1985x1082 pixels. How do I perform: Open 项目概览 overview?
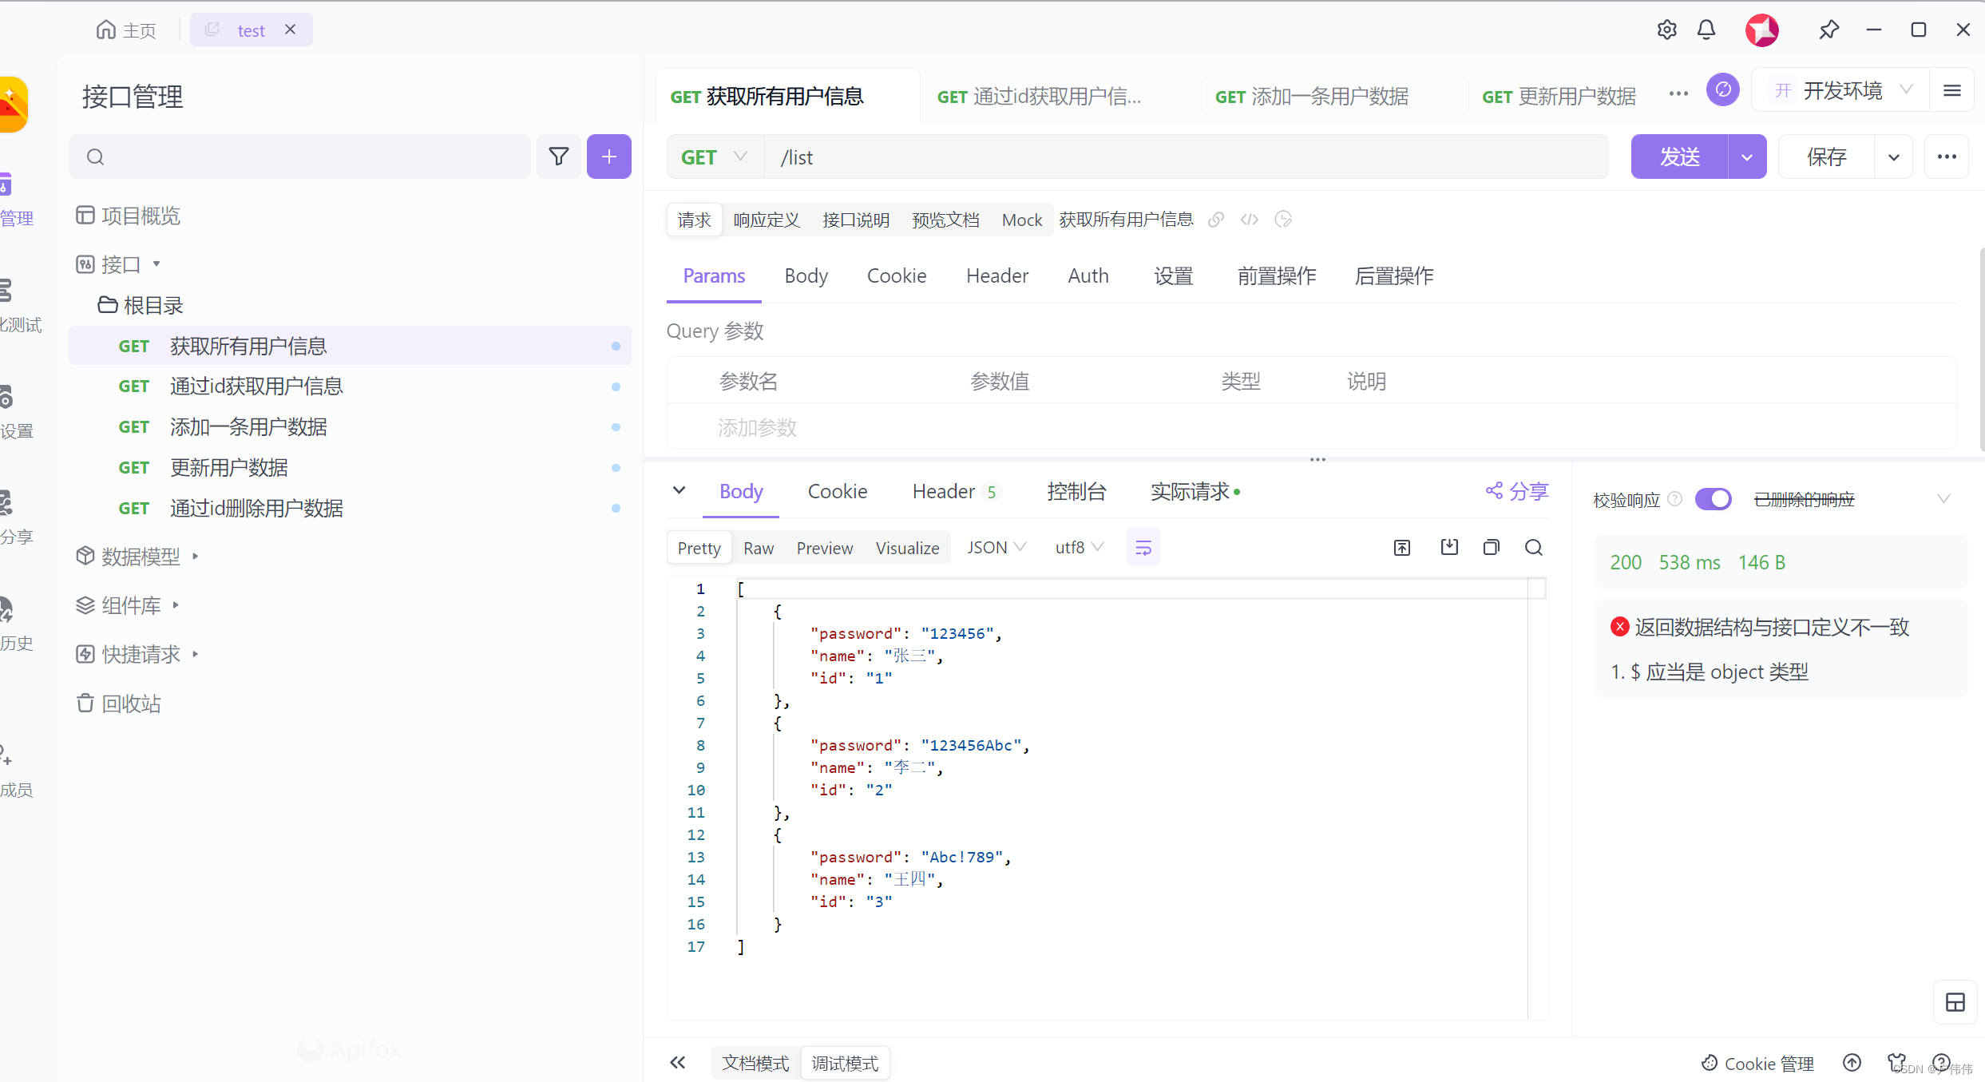click(x=128, y=216)
